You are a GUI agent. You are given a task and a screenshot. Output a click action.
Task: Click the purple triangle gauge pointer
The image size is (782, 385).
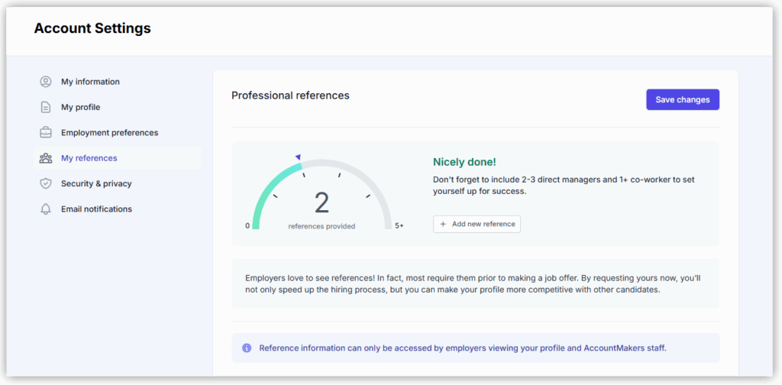click(x=298, y=157)
